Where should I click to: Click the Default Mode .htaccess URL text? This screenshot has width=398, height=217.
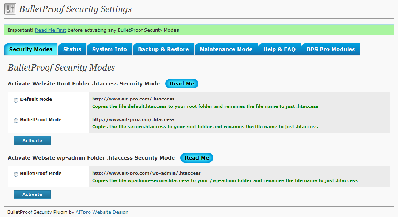[133, 99]
